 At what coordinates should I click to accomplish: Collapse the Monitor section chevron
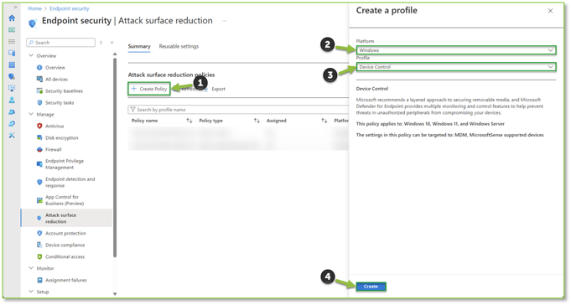click(x=31, y=268)
